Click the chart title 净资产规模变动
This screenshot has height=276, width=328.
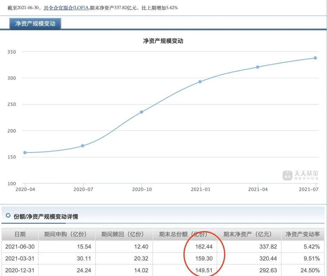tap(163, 41)
